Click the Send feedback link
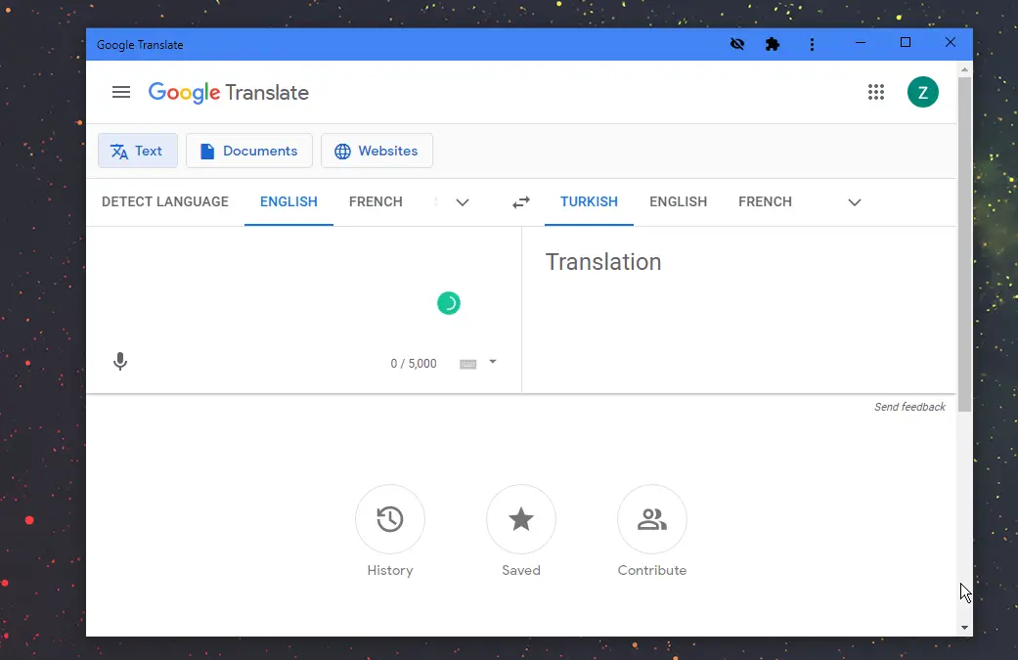This screenshot has width=1018, height=660. pos(909,407)
